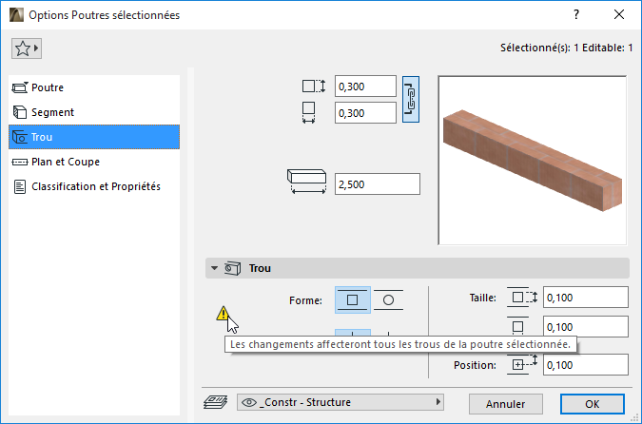Click the beam width icon

(309, 112)
